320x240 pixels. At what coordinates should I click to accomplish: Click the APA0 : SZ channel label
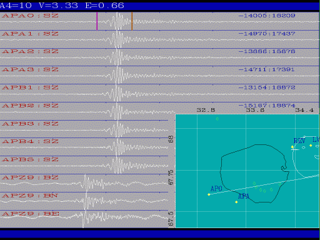[x=30, y=16]
